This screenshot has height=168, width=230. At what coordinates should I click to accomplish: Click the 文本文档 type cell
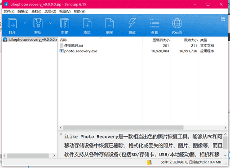(207, 46)
